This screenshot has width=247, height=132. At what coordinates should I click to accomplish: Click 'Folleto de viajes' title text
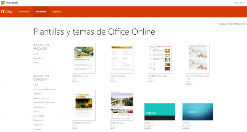pyautogui.click(x=117, y=123)
